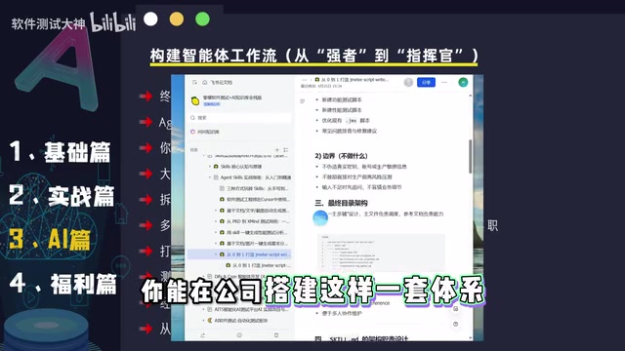Click the 飞书云文档 header label

pyautogui.click(x=222, y=82)
